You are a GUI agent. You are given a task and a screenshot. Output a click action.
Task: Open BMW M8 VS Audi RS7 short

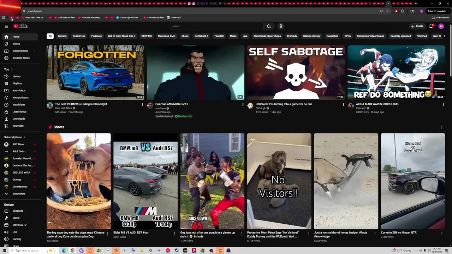pyautogui.click(x=145, y=181)
